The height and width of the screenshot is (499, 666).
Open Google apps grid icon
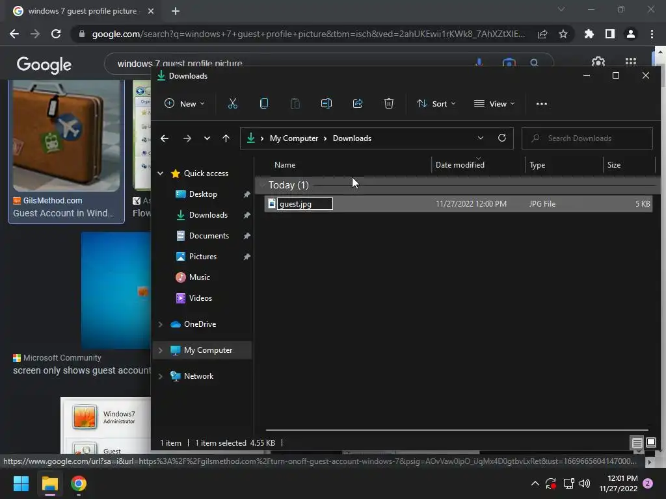pyautogui.click(x=631, y=62)
